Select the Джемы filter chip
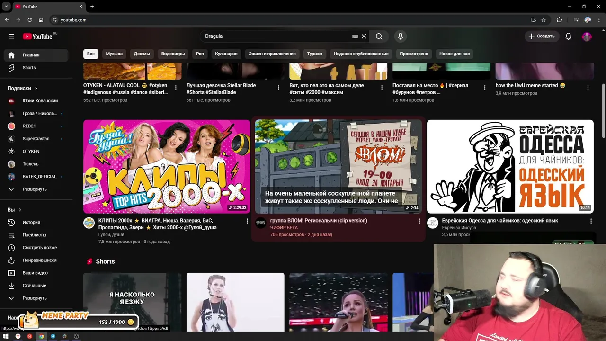This screenshot has width=606, height=341. click(142, 54)
